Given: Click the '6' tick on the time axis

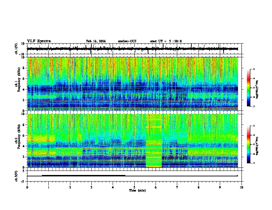Looking at the screenshot, I should point(156,187).
